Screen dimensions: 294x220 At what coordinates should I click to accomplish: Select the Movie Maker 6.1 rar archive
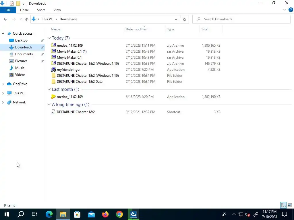click(69, 57)
